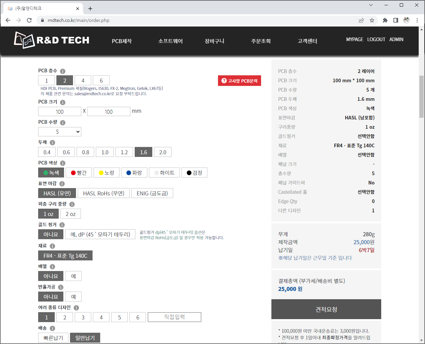This screenshot has height=344, width=425.
Task: Choose 1.2 thickness option
Action: click(x=124, y=152)
